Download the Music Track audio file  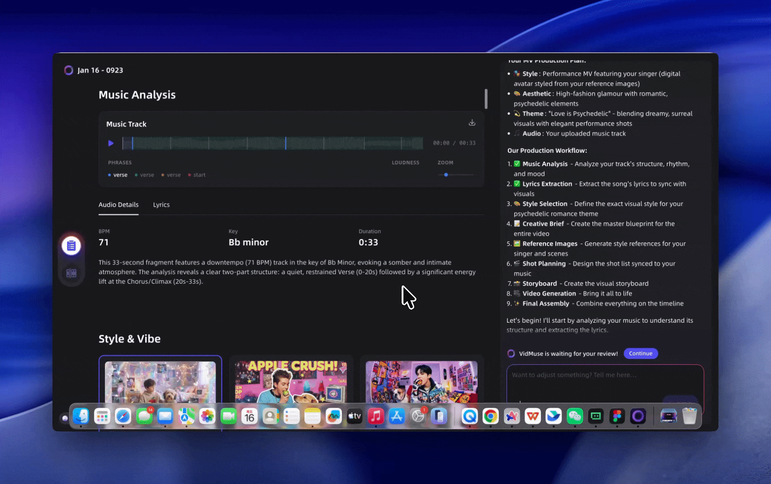click(x=472, y=122)
